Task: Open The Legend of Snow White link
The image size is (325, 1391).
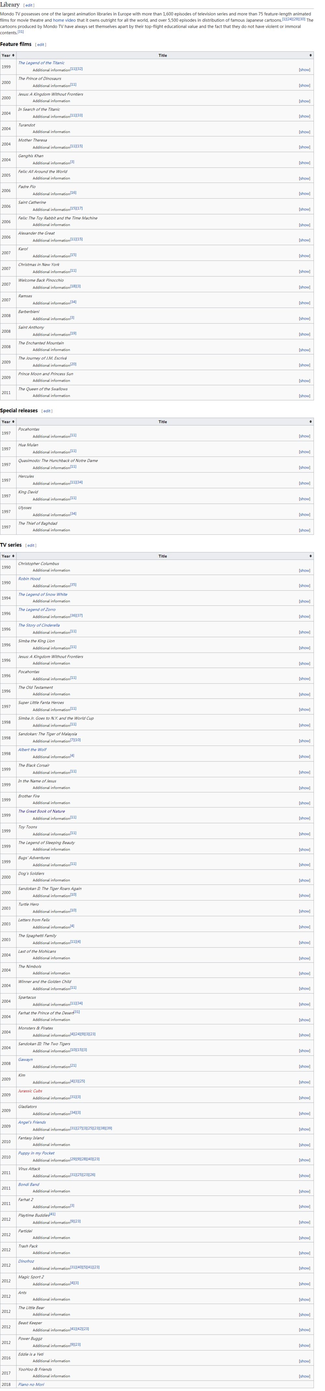Action: coord(43,594)
